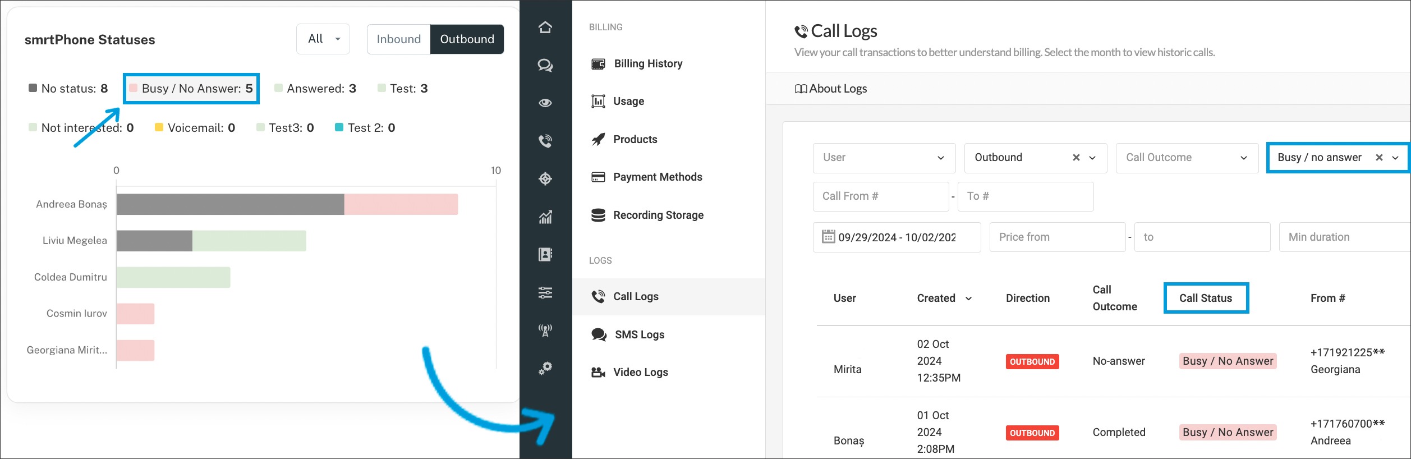Screen dimensions: 1411x459
Task: Select the Outbound toggle button
Action: point(467,39)
